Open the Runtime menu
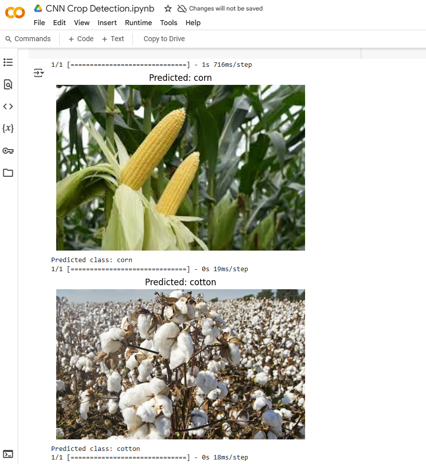Image resolution: width=426 pixels, height=464 pixels. pos(138,23)
